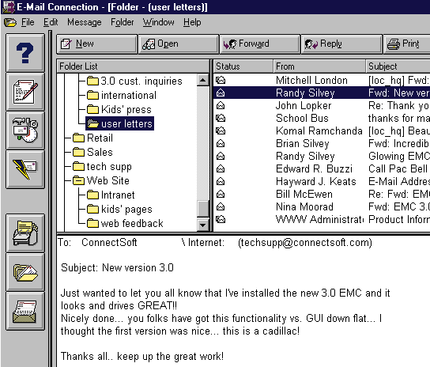Open the Folder menu
Screen dimensions: 430x367
click(122, 22)
